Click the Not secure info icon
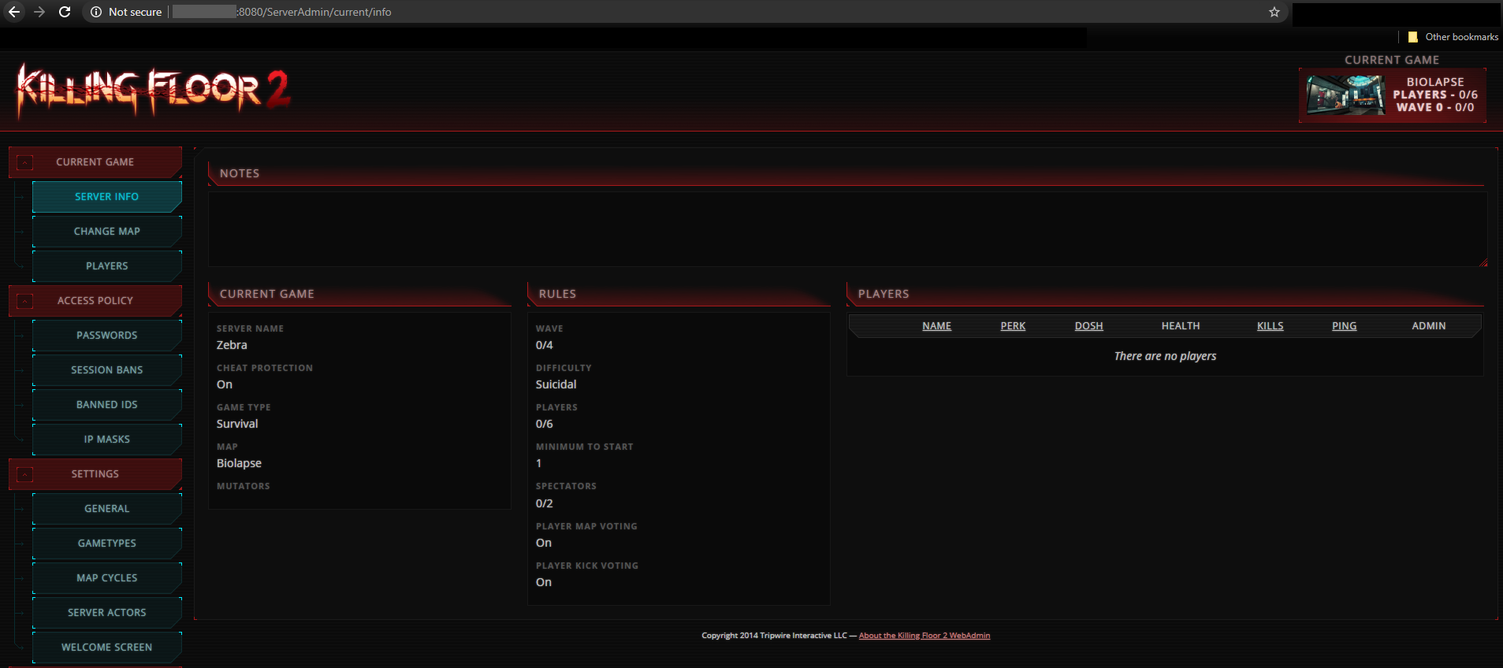 tap(96, 12)
